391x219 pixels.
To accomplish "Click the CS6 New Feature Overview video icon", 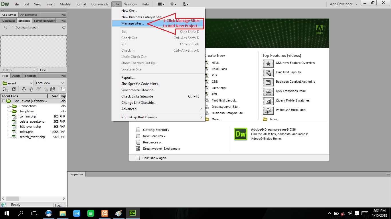I will coord(268,63).
